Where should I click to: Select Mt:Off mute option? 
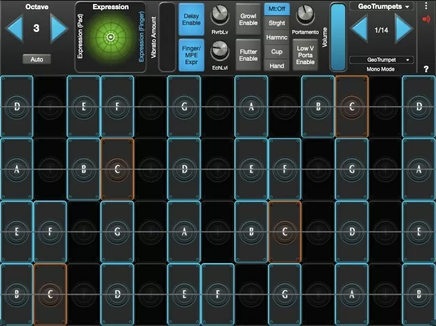pyautogui.click(x=277, y=9)
